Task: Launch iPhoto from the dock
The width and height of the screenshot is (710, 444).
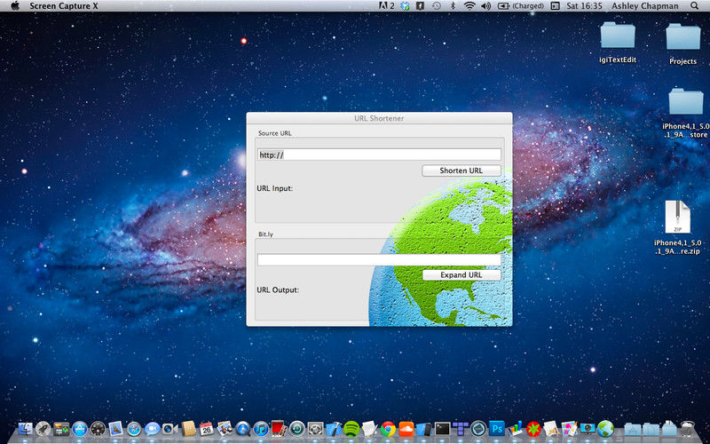Action: 225,429
